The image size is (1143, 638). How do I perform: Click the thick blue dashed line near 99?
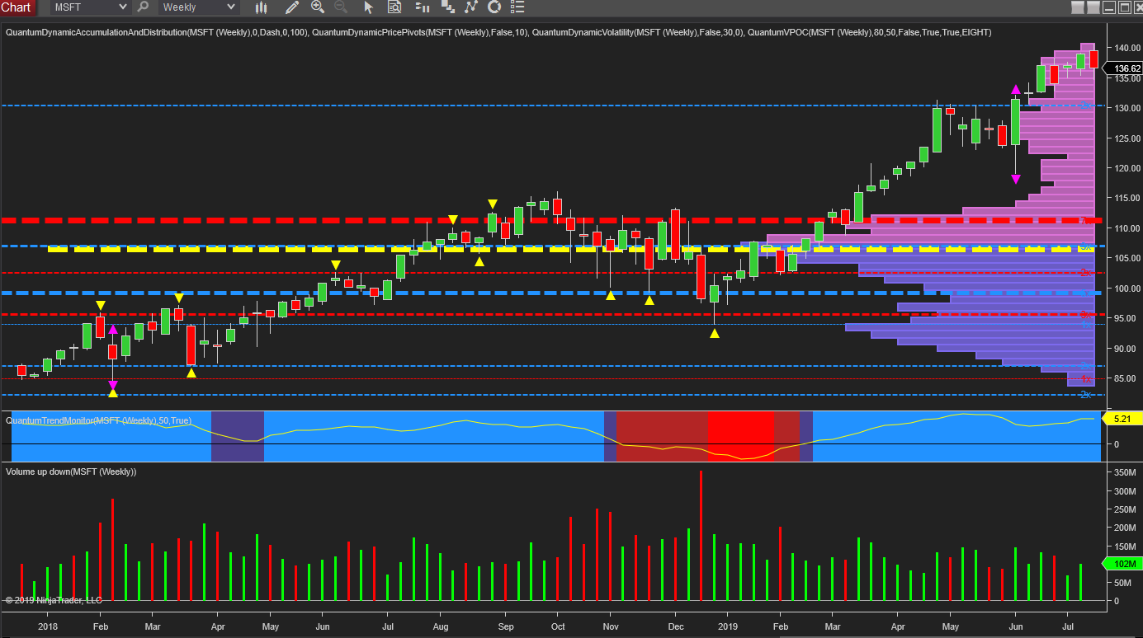click(x=551, y=293)
